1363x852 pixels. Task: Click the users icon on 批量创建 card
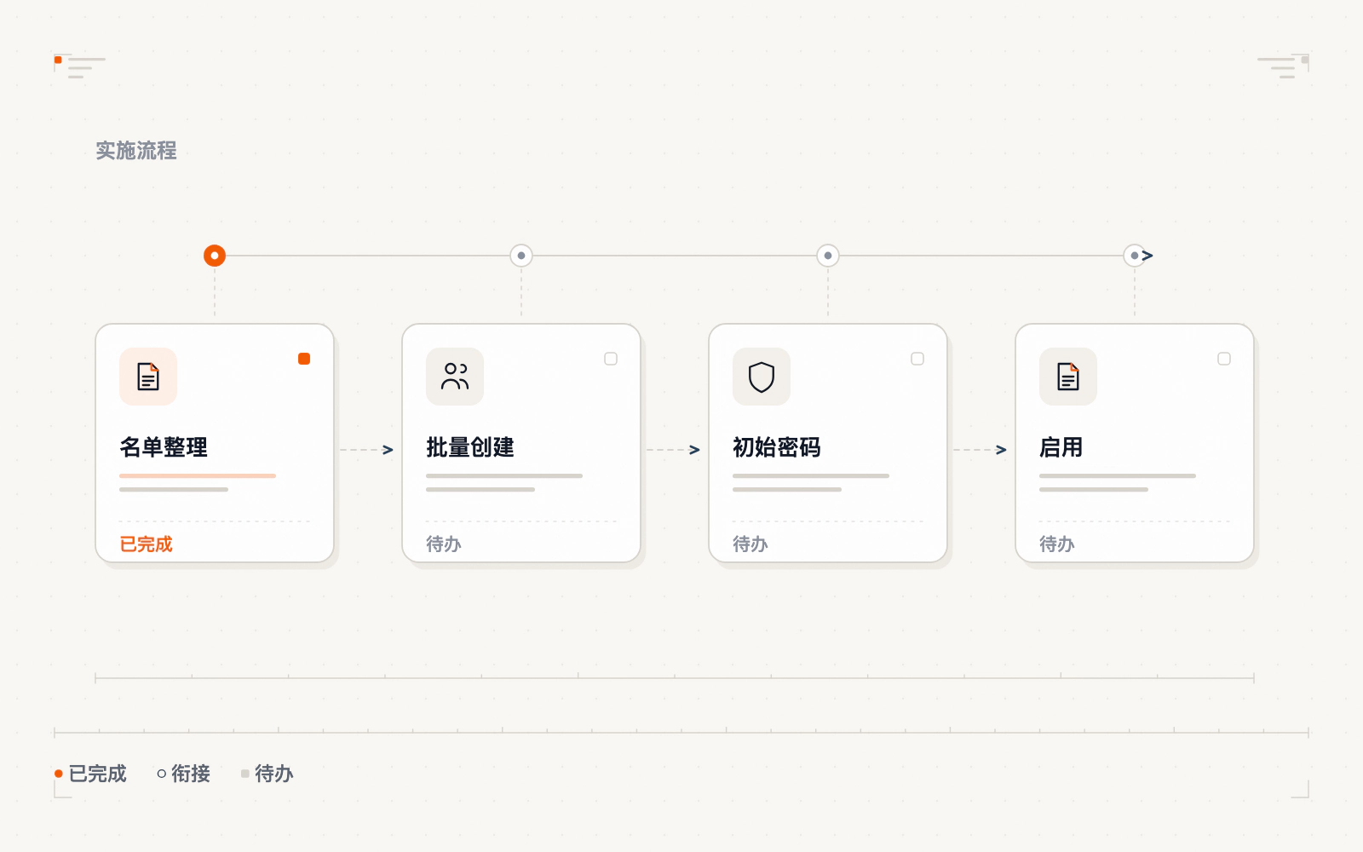point(455,377)
